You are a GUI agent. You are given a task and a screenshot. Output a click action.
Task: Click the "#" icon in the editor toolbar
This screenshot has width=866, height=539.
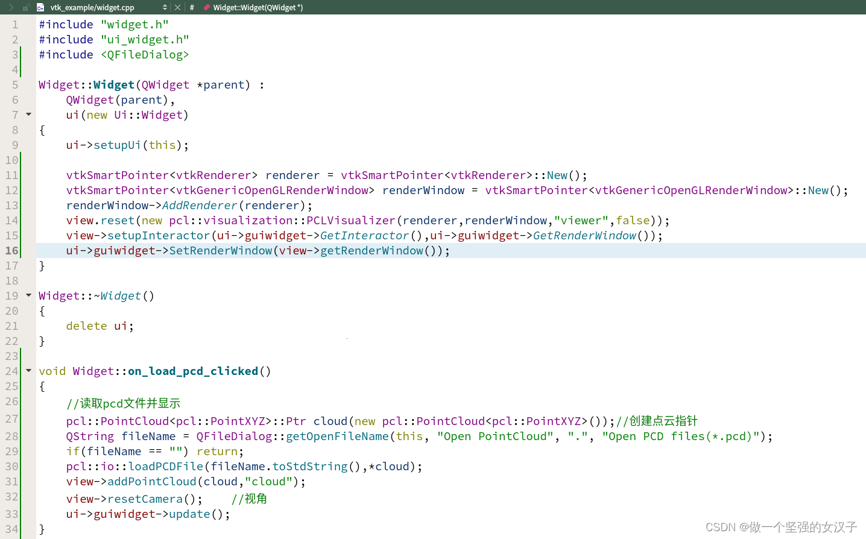(x=192, y=7)
